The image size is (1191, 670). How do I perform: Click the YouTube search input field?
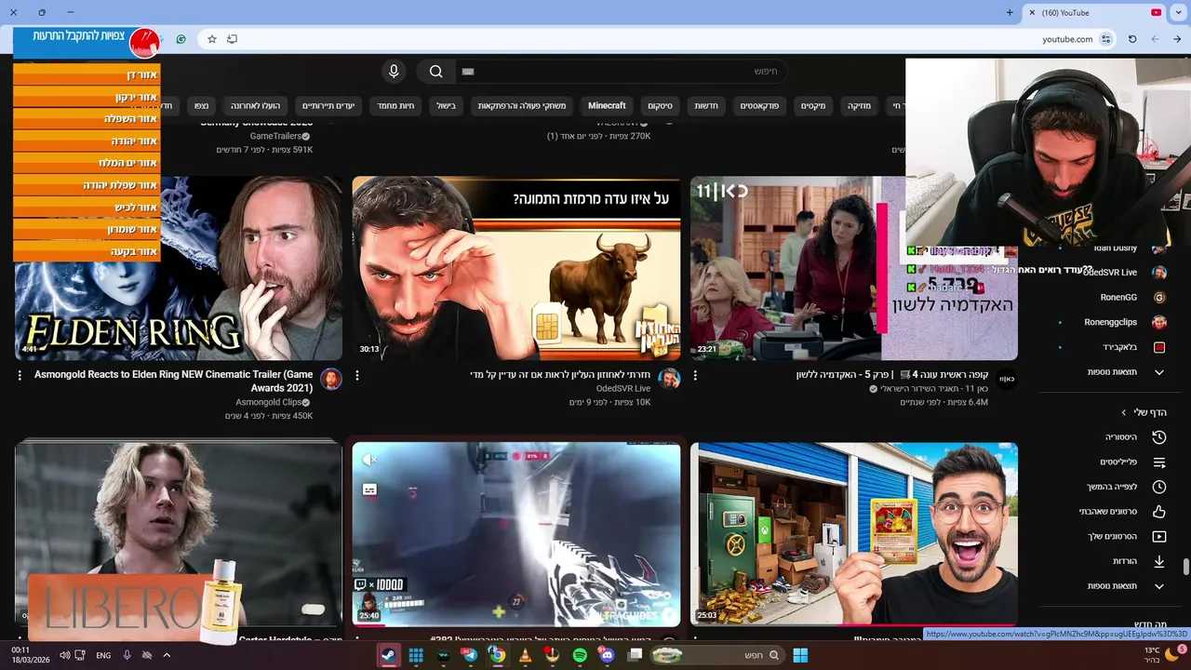tap(622, 72)
